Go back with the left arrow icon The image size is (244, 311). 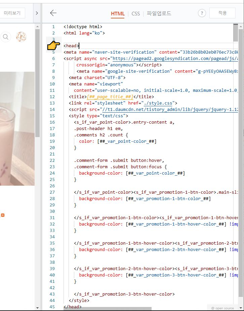[53, 13]
